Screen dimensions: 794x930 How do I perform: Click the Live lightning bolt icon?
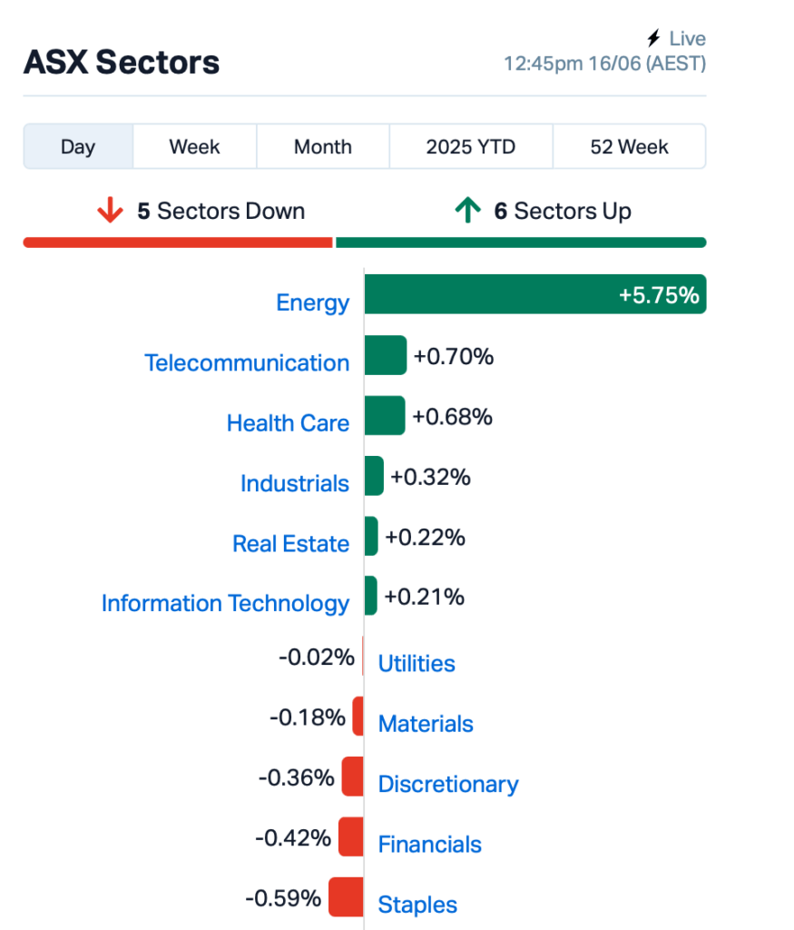pos(653,38)
